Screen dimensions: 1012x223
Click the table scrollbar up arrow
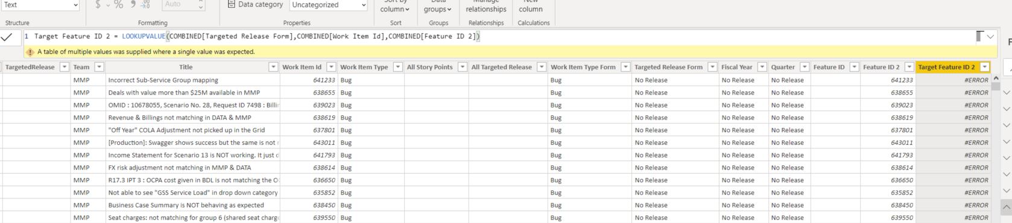pyautogui.click(x=996, y=79)
